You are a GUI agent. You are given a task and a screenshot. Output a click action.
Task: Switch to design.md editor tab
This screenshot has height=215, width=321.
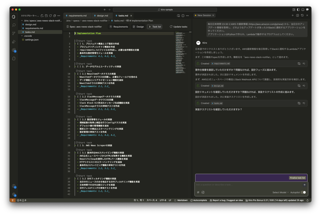click(102, 16)
